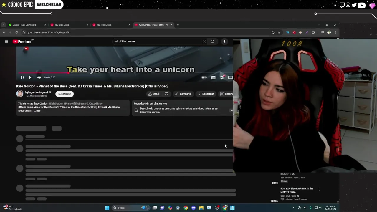This screenshot has width=377, height=212.
Task: Expand the description with '...más'
Action: [x=37, y=111]
